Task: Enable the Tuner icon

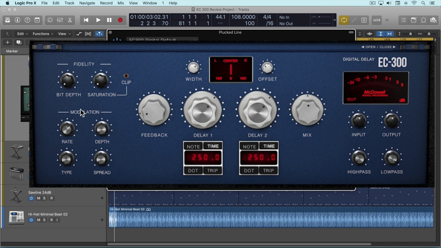Action: click(354, 20)
